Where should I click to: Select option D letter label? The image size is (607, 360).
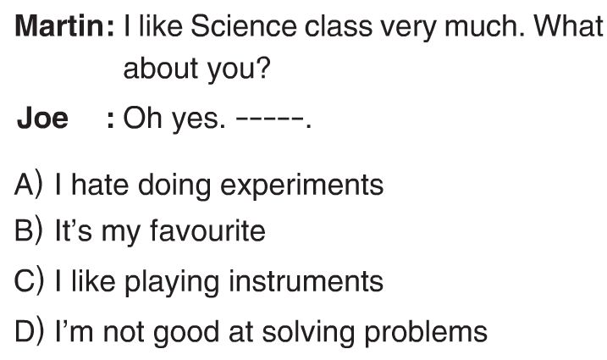point(29,331)
